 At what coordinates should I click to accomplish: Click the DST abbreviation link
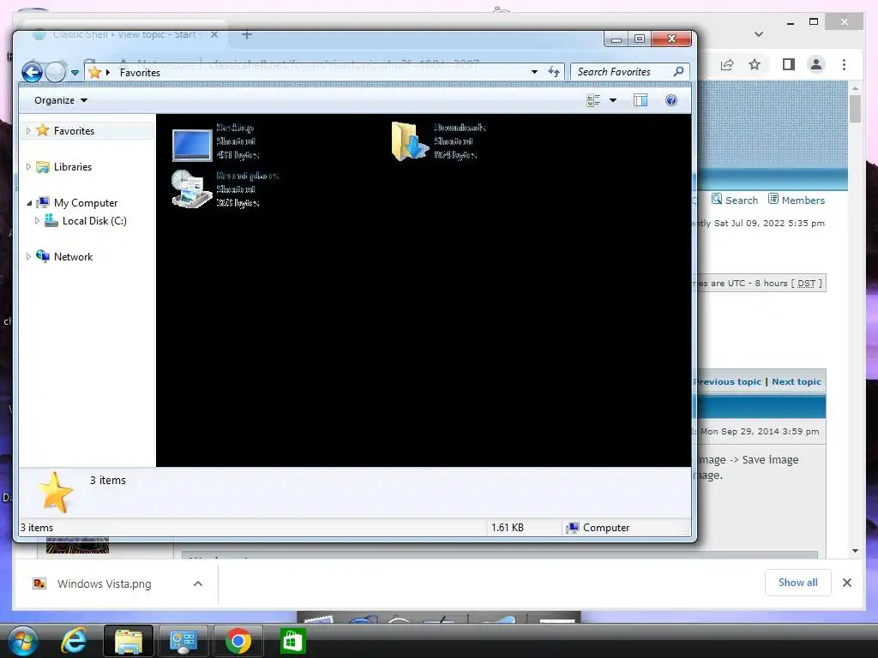(x=806, y=283)
